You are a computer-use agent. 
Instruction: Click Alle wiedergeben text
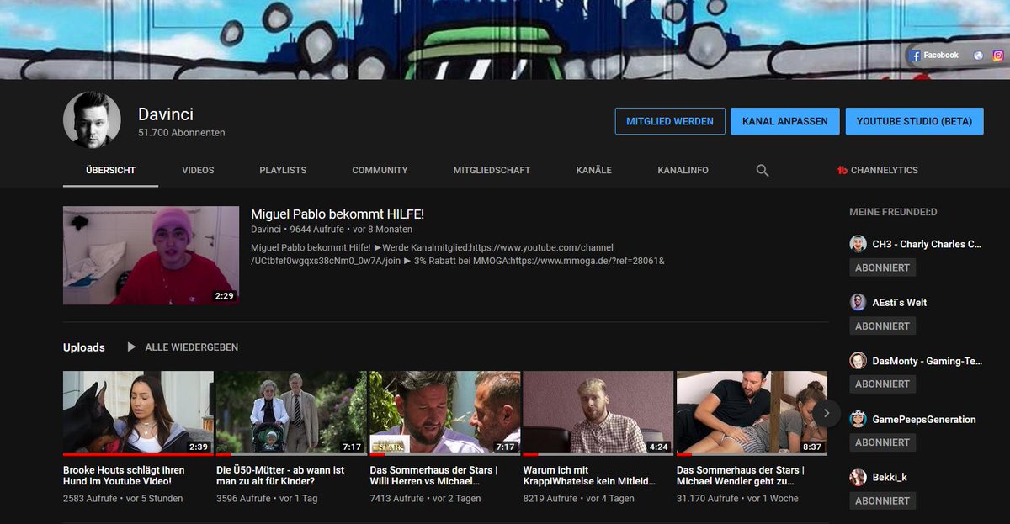coord(191,347)
